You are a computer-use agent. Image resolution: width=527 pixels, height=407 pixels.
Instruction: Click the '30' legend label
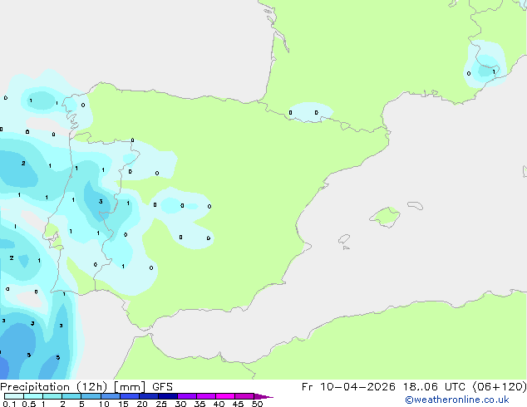[180, 404]
